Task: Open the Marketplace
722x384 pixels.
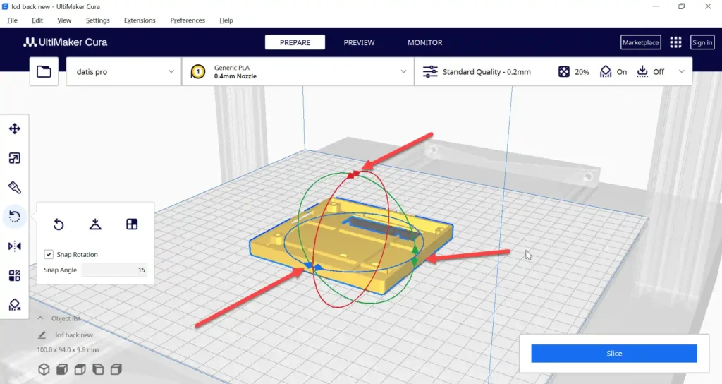Action: coord(640,42)
